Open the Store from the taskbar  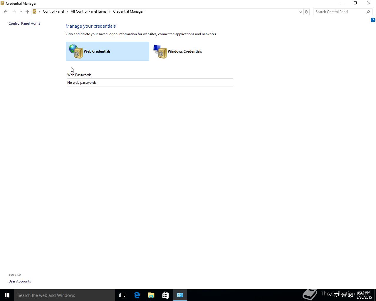pos(165,295)
